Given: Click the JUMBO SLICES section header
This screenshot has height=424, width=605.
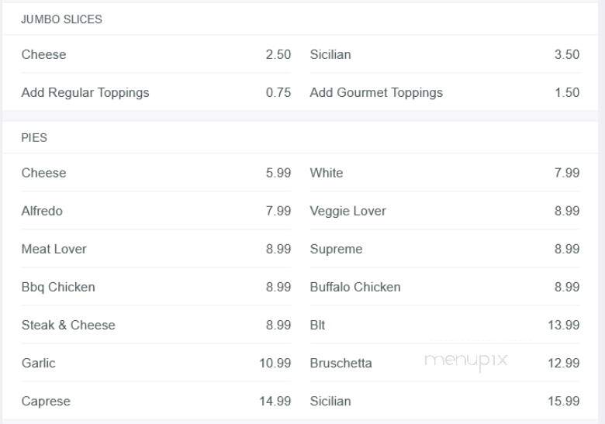Looking at the screenshot, I should 61,19.
